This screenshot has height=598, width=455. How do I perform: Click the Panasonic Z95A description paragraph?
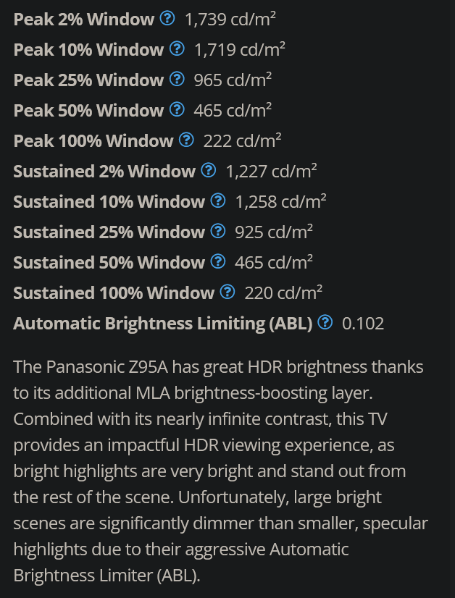coord(217,471)
